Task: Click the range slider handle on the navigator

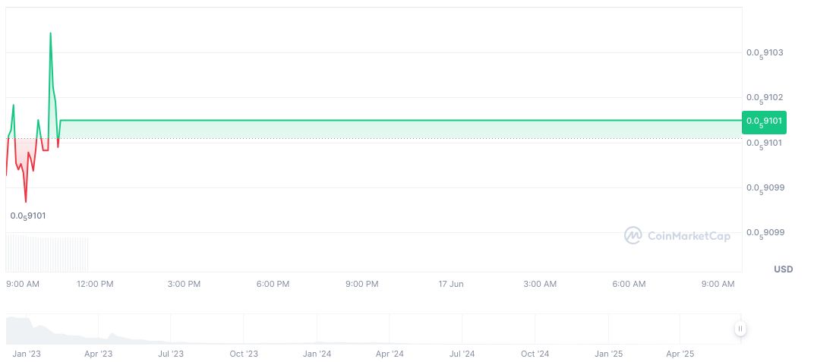Action: coord(740,329)
